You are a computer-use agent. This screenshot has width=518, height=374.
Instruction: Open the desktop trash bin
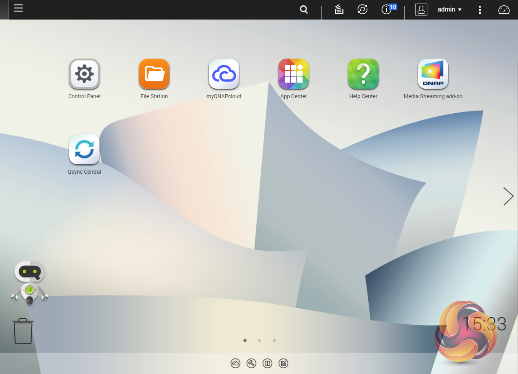point(23,331)
